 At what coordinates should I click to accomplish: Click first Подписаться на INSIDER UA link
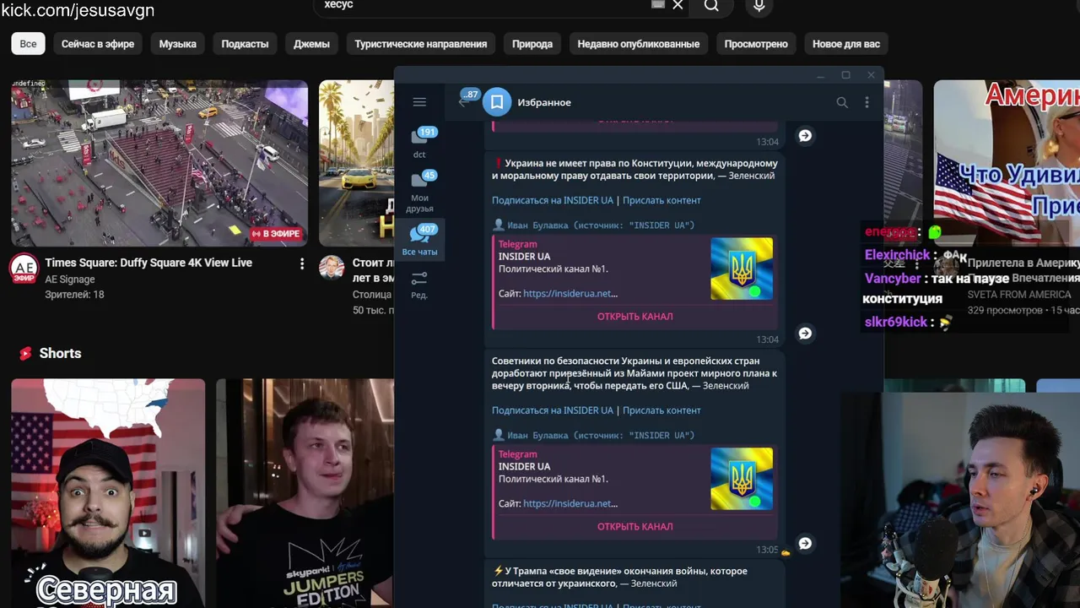553,200
